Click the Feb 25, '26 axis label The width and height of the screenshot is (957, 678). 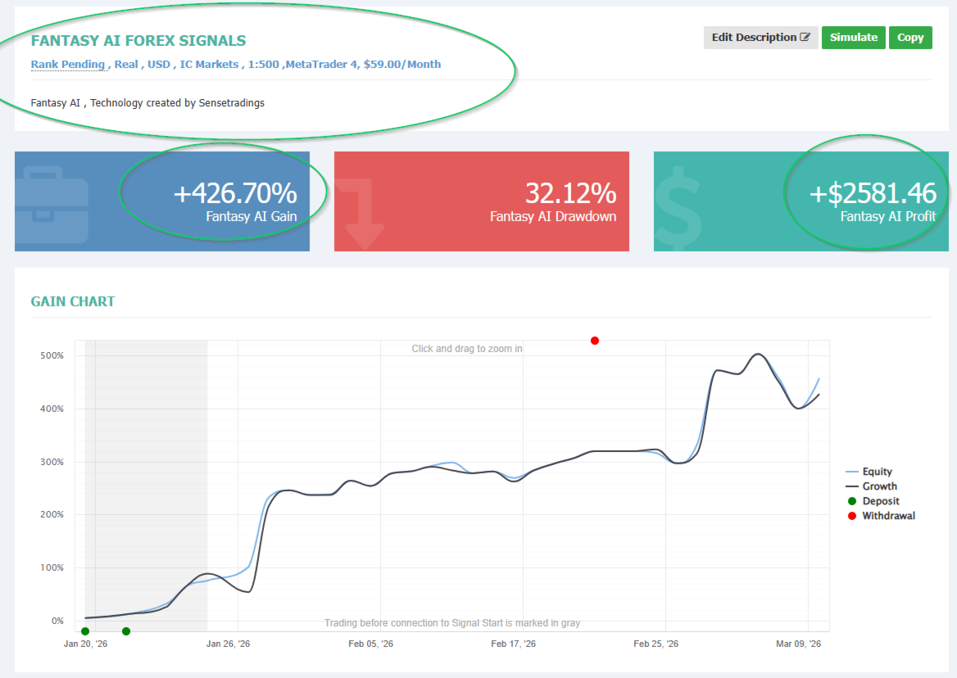point(656,644)
